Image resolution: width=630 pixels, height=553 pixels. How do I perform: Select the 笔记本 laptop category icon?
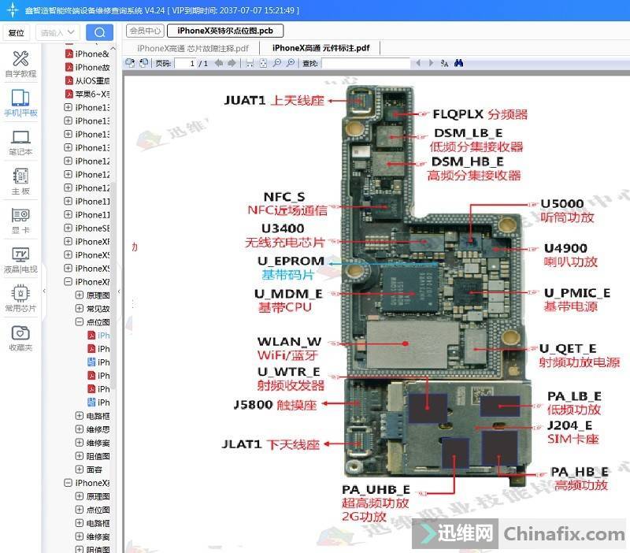click(x=20, y=142)
